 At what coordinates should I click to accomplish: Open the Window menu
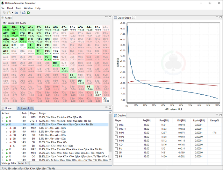pyautogui.click(x=28, y=8)
